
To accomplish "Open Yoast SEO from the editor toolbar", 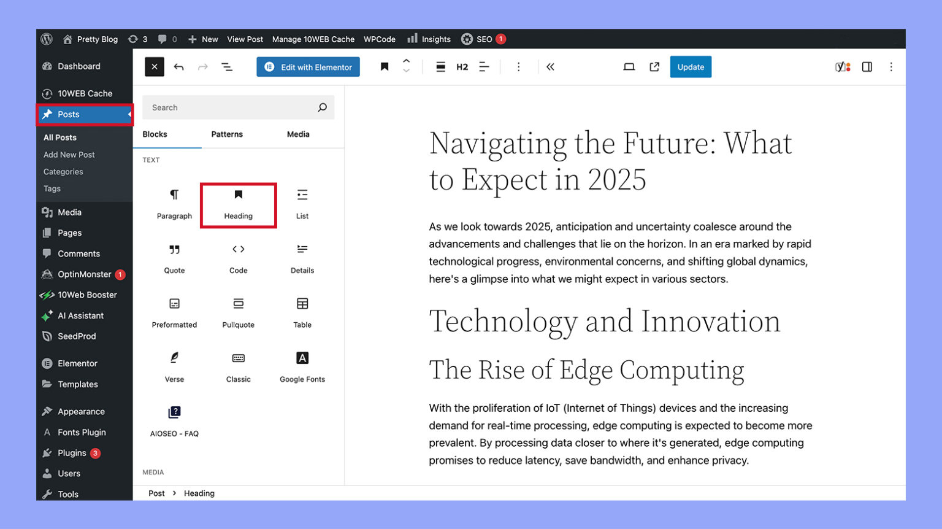I will 842,67.
